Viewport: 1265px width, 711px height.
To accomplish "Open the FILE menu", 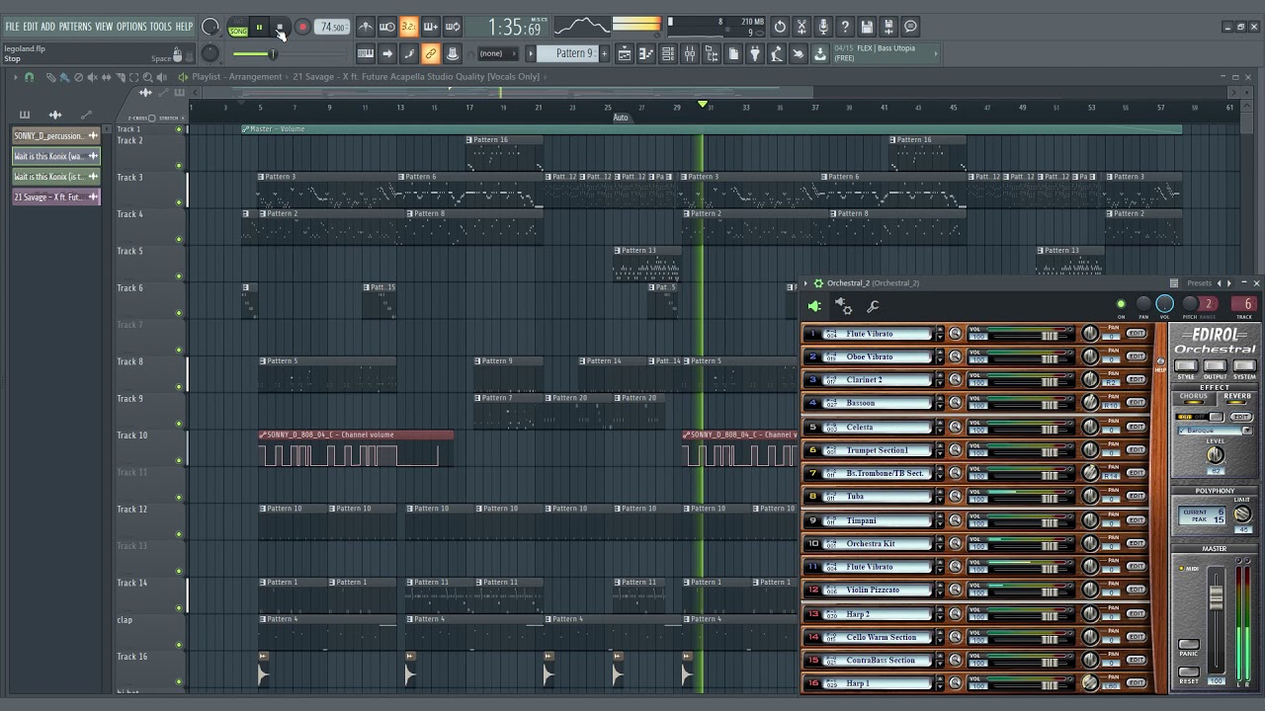I will tap(12, 27).
